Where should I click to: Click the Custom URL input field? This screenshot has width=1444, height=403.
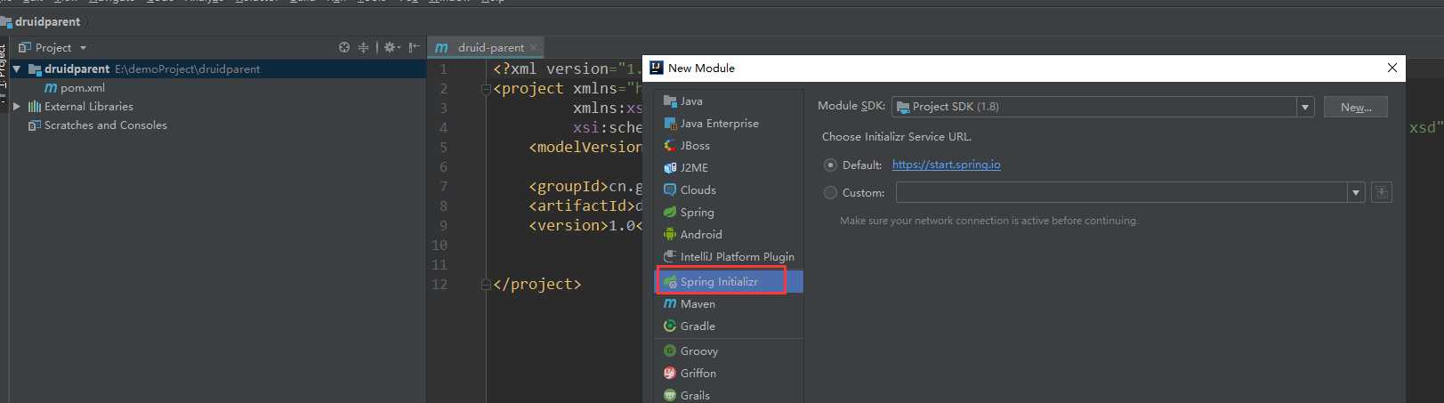pos(1122,193)
